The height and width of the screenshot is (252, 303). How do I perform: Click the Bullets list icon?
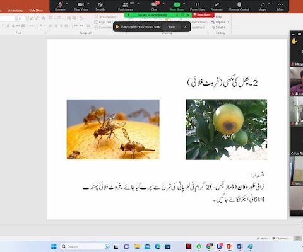pyautogui.click(x=50, y=19)
